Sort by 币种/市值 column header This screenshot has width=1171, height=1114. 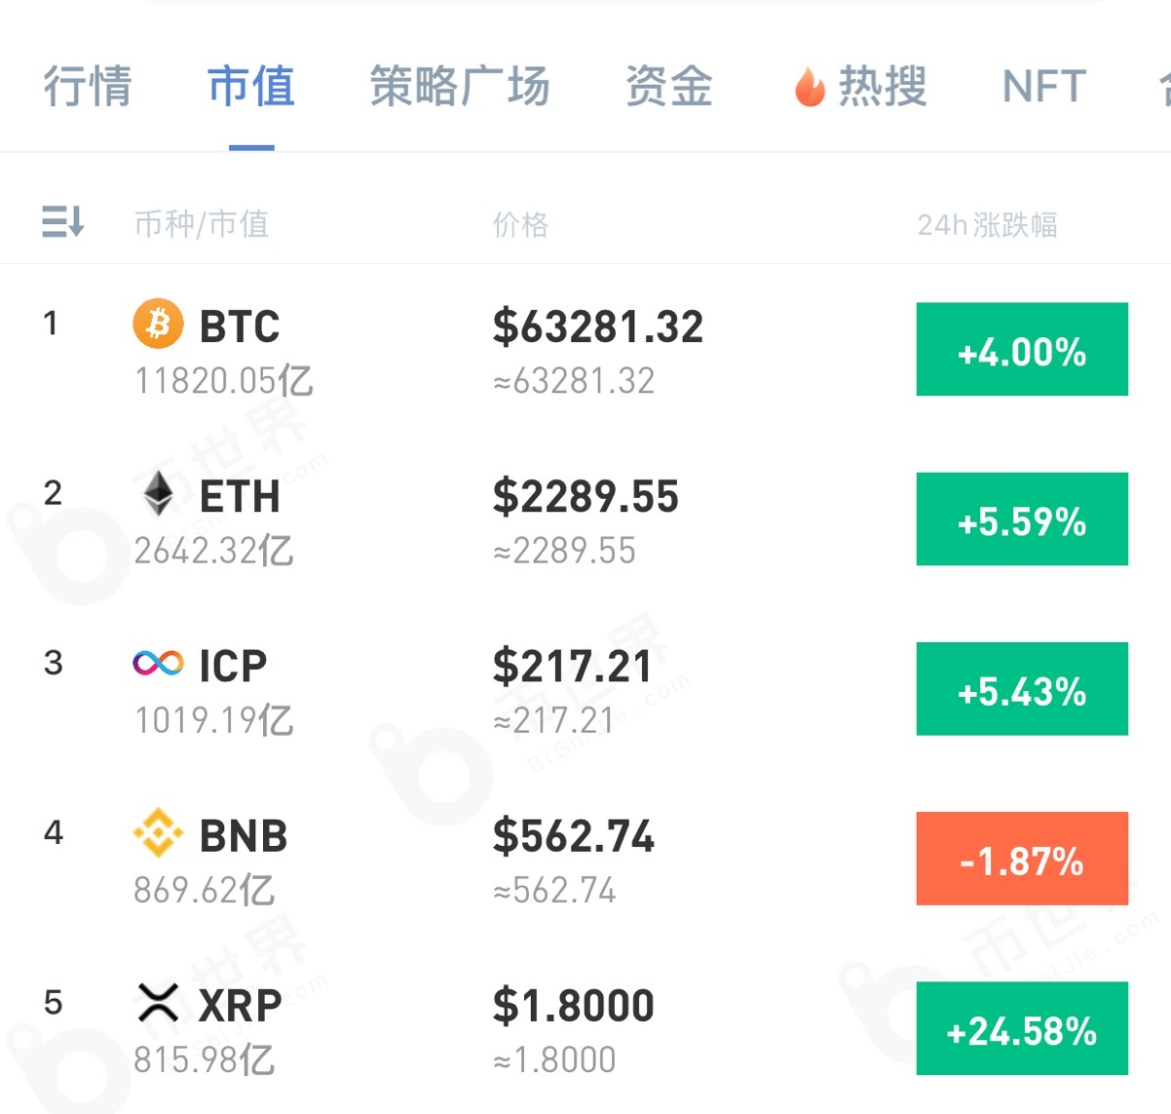click(x=201, y=224)
